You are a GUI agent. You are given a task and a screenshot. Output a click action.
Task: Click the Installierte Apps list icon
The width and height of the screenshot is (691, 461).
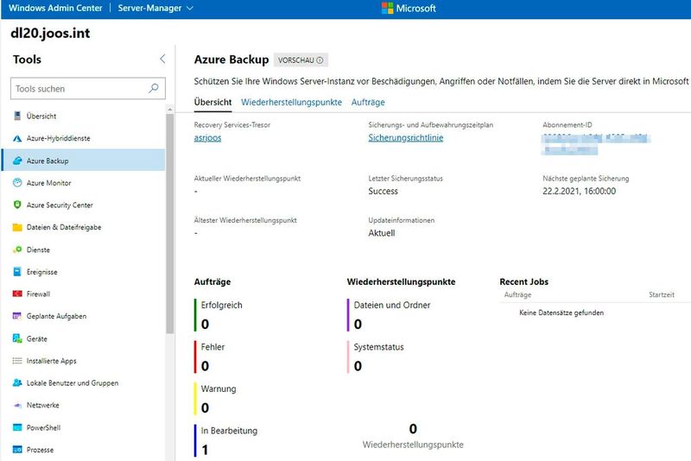[x=17, y=361]
